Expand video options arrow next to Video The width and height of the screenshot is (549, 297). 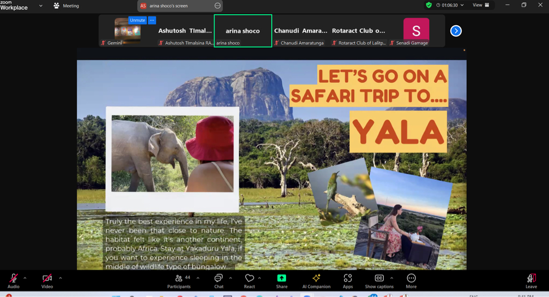click(60, 278)
